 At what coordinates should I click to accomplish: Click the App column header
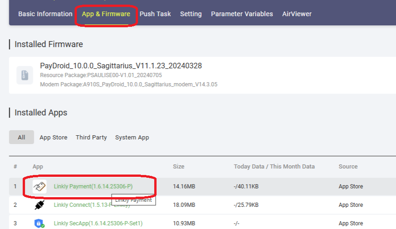coord(38,166)
